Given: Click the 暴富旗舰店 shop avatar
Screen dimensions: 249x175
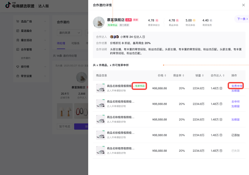Looking at the screenshot, I should tap(99, 22).
